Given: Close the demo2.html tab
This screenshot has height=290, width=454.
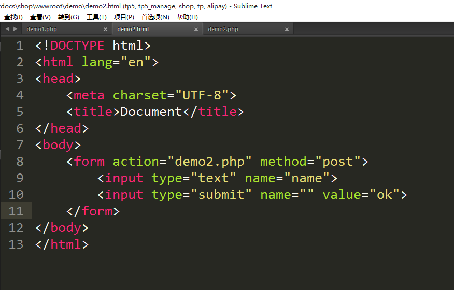Looking at the screenshot, I should (196, 30).
